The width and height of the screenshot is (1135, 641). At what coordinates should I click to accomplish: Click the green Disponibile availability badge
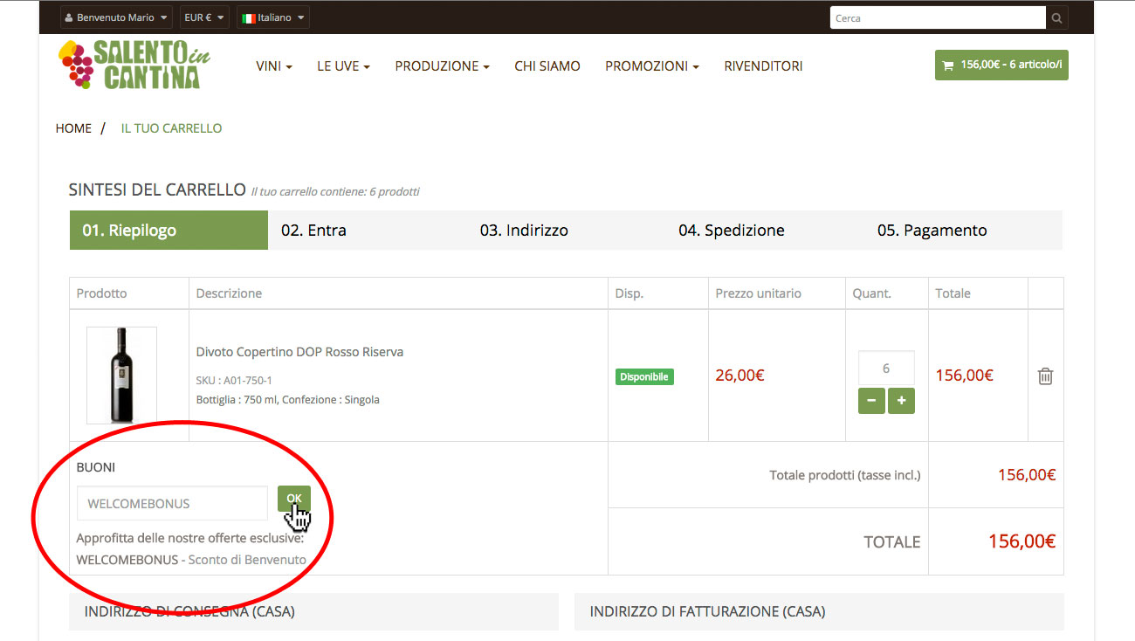(x=644, y=377)
